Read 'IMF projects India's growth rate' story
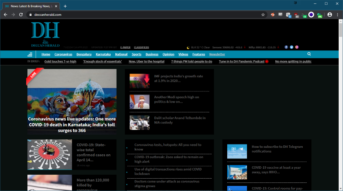Image resolution: width=343 pixels, height=191 pixels. point(178,79)
